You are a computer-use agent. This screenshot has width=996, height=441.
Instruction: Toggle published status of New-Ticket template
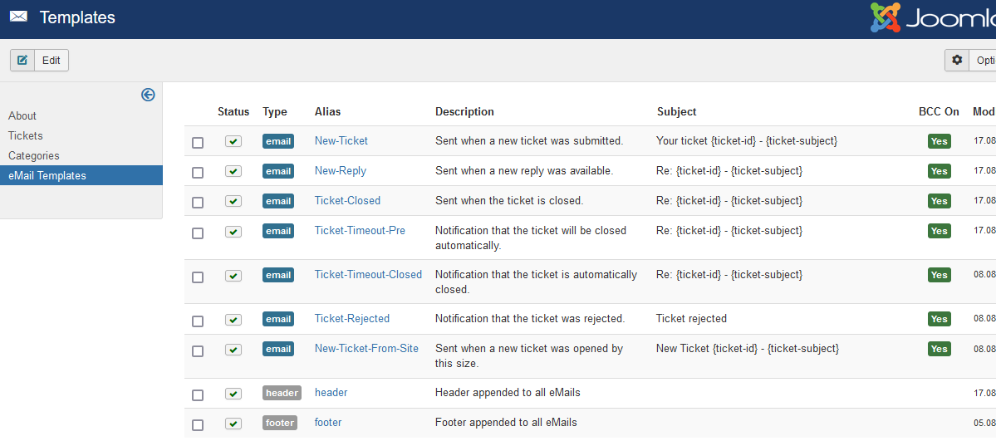233,141
